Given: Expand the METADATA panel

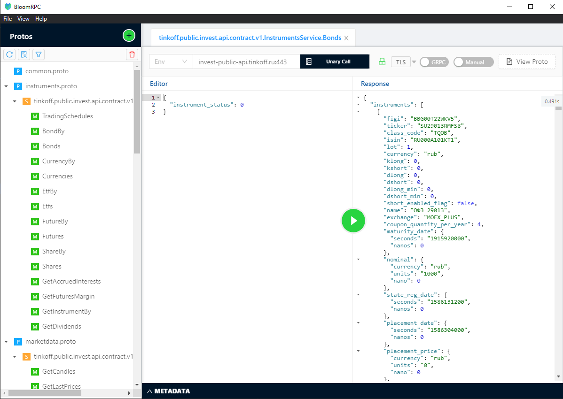Looking at the screenshot, I should pyautogui.click(x=168, y=391).
